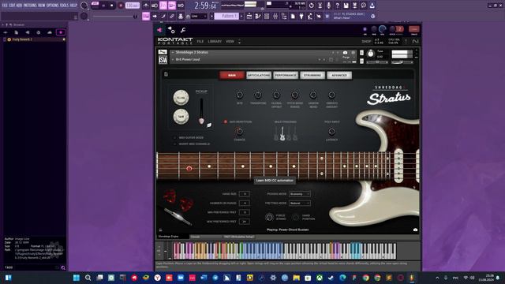Viewport: 505px width, 284px height.
Task: Open Windows Start button in taskbar
Action: click(x=76, y=278)
